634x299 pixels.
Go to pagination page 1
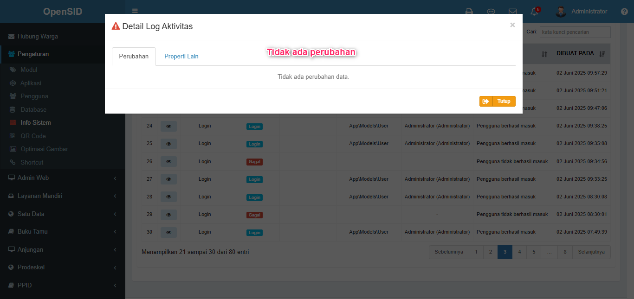476,252
